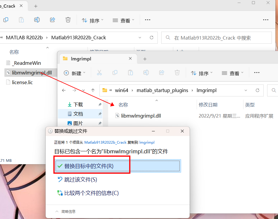Open the 新建 dropdown in lmgrimpl window
Screen dimensions: 278x219
pos(75,73)
